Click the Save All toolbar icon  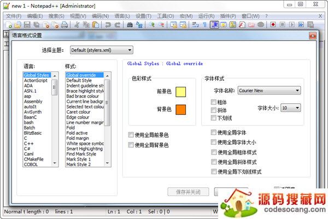point(37,25)
